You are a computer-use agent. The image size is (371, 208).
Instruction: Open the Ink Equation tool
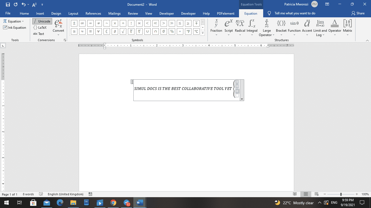14,27
